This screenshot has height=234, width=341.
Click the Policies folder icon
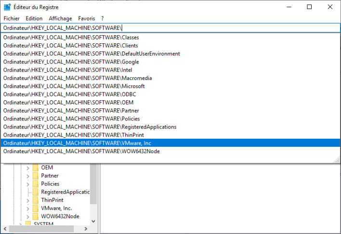(36, 184)
